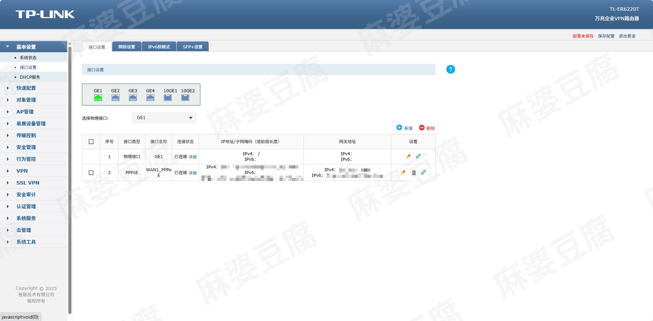
Task: Click the GE2 port icon
Action: (115, 98)
